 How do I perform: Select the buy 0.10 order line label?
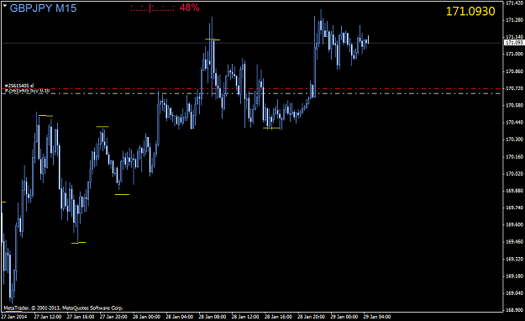point(27,91)
